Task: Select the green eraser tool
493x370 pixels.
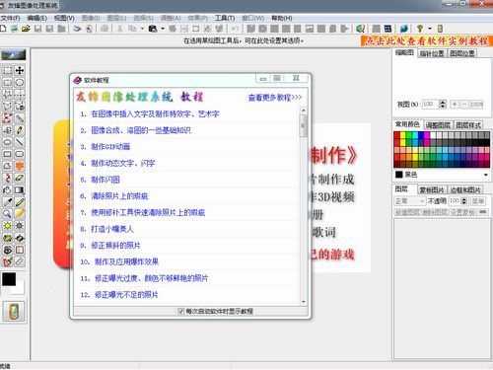Action: click(x=20, y=178)
